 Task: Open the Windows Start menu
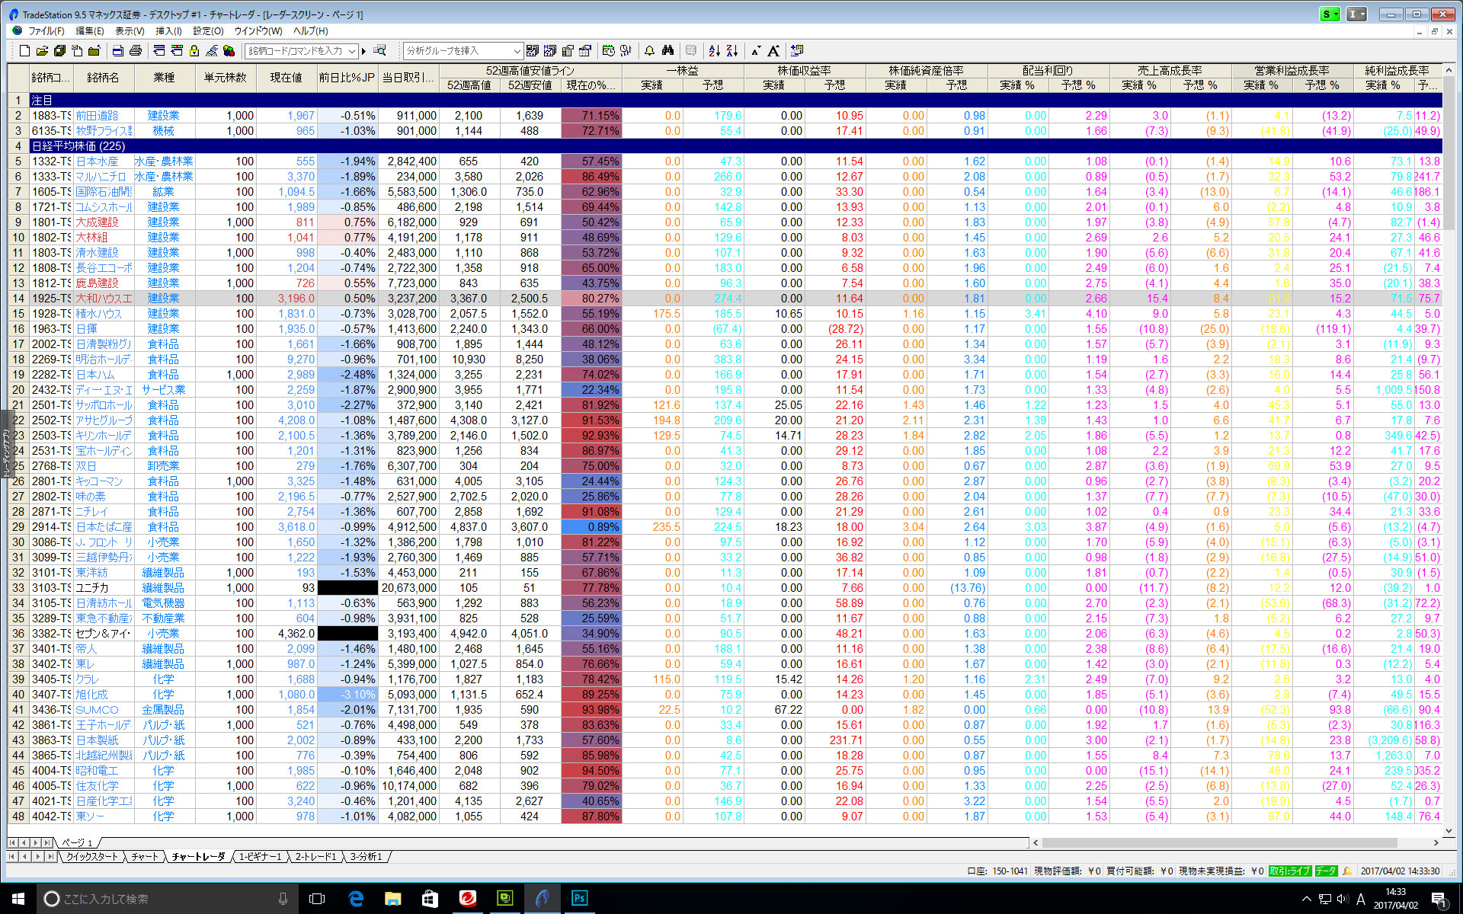18,899
